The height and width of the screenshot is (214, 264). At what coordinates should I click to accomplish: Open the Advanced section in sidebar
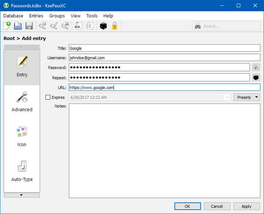(22, 102)
